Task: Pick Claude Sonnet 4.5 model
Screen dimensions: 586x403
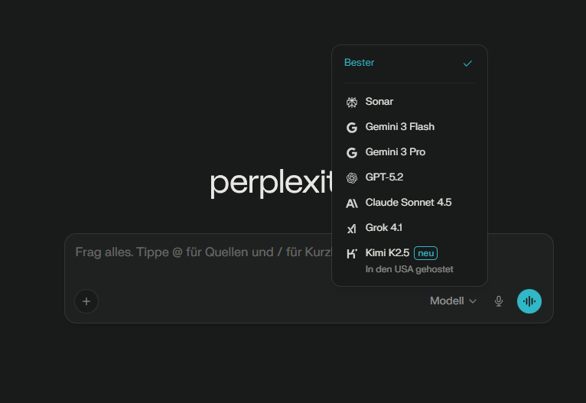Action: pos(408,203)
